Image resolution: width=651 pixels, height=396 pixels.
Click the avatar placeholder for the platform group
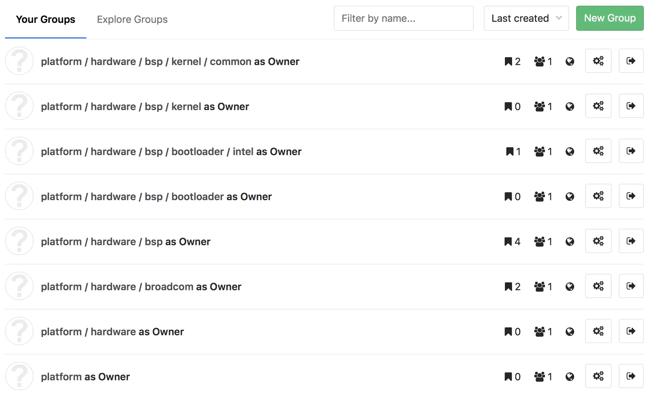(x=19, y=376)
